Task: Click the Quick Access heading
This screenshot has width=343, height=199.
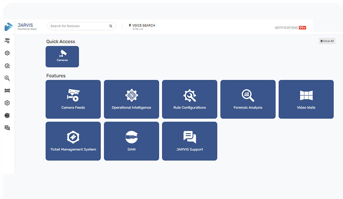Action: tap(61, 42)
